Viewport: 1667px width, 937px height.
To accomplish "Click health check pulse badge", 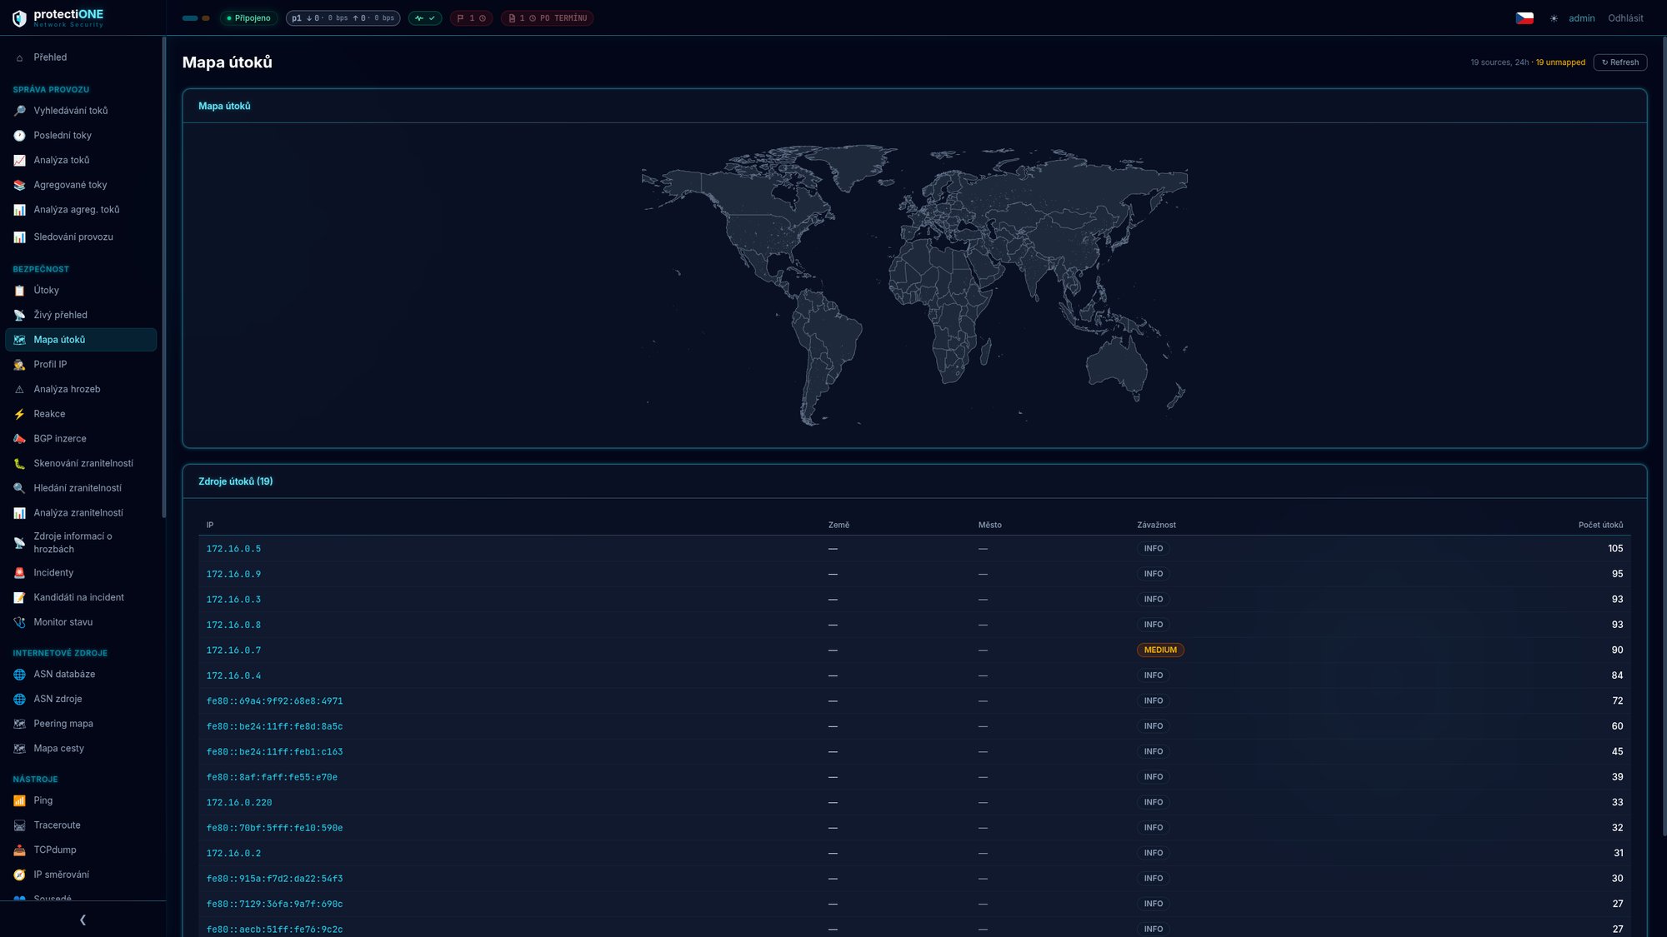I will [425, 18].
